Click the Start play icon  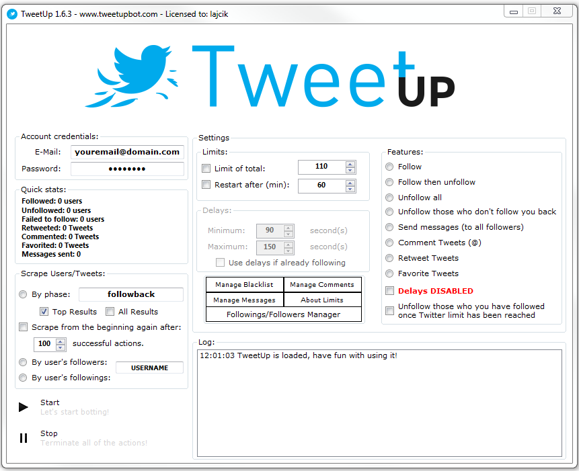[x=24, y=406]
